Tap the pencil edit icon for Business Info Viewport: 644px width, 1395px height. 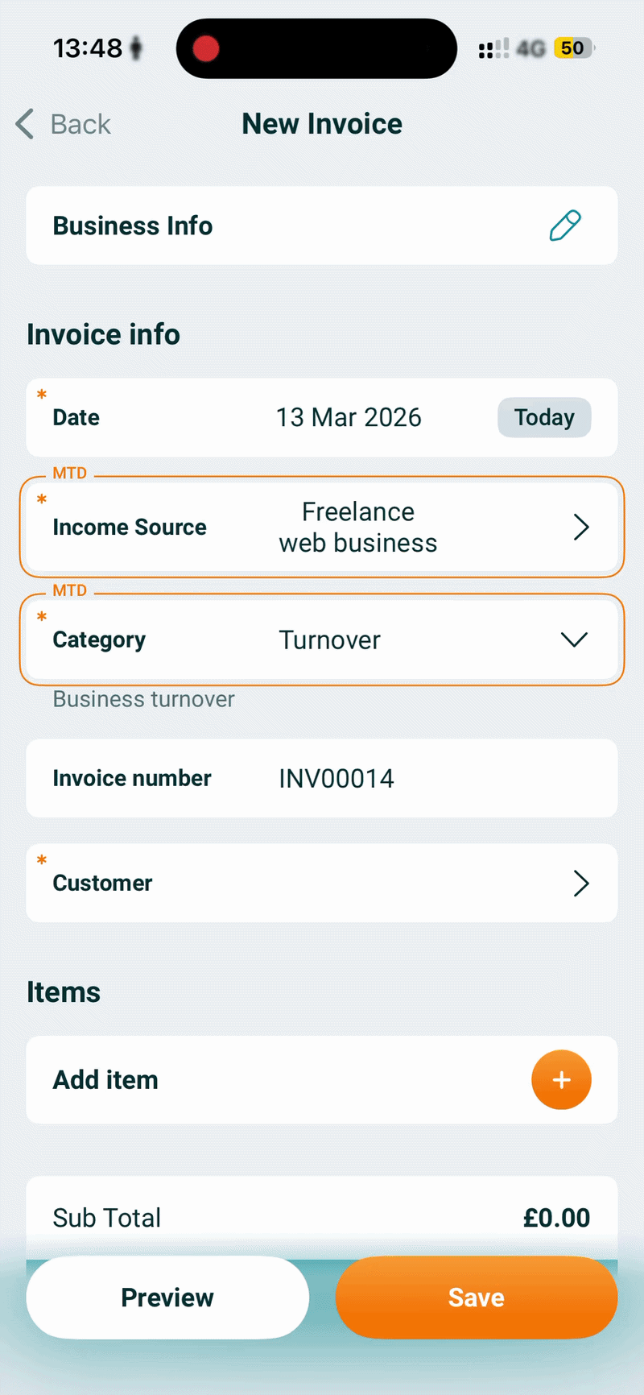click(x=565, y=226)
